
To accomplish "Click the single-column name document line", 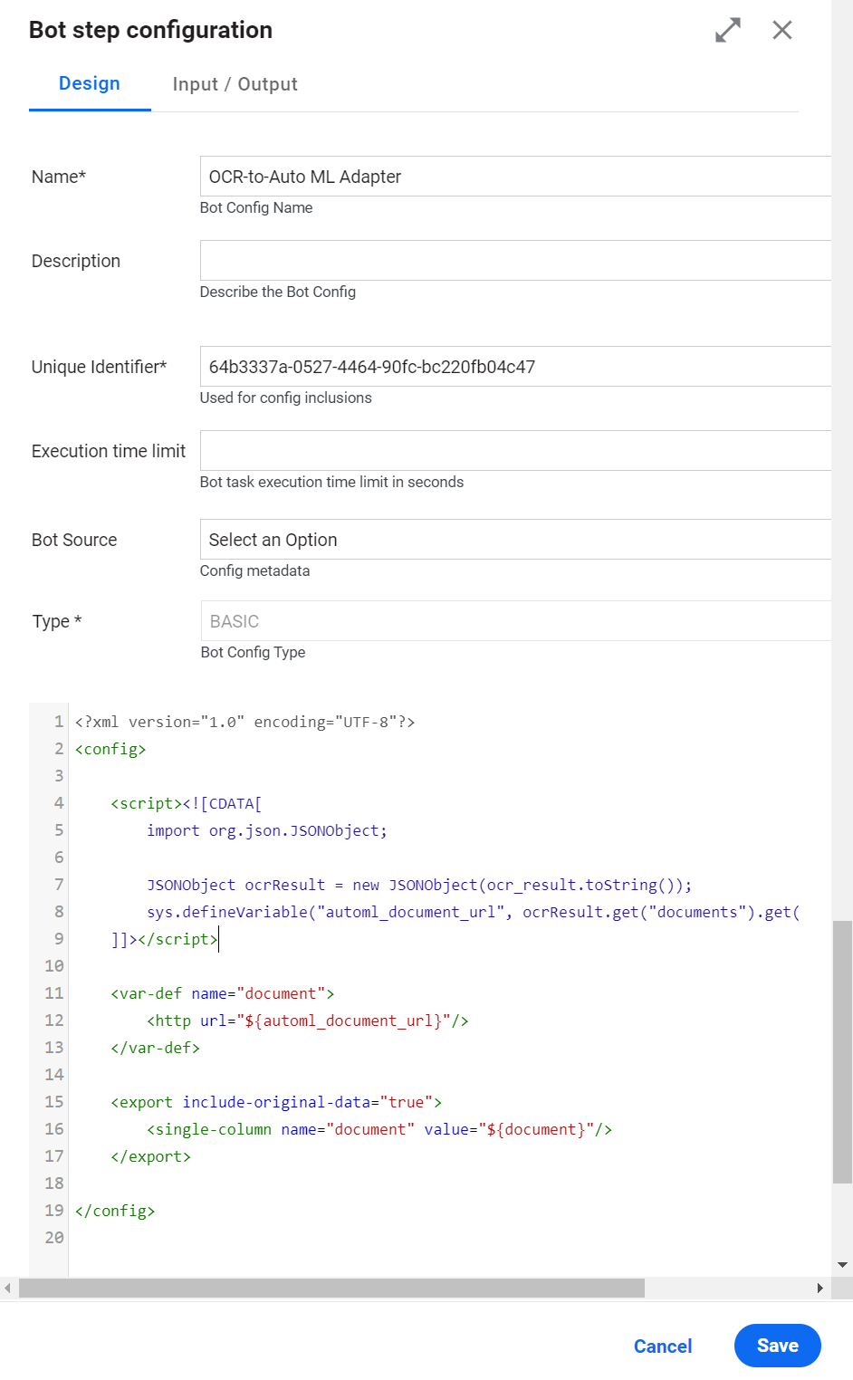I will pos(379,1129).
